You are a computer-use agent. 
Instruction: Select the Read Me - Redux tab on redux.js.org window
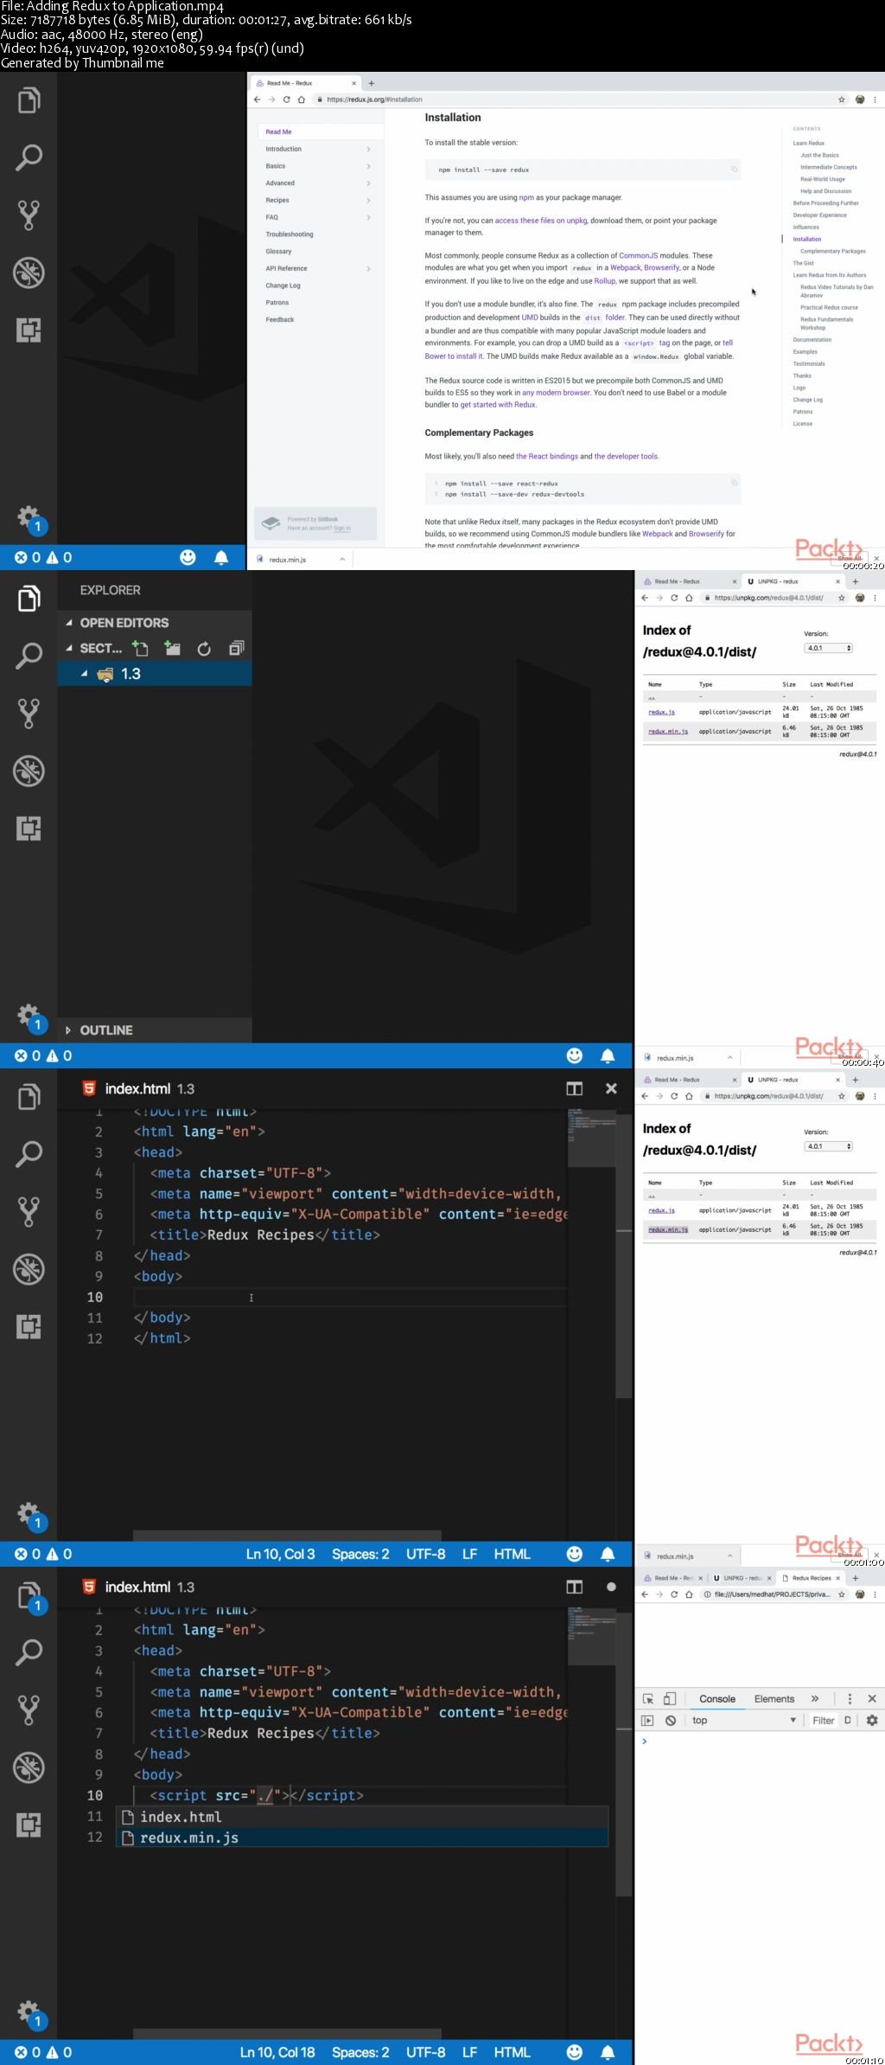coord(304,83)
